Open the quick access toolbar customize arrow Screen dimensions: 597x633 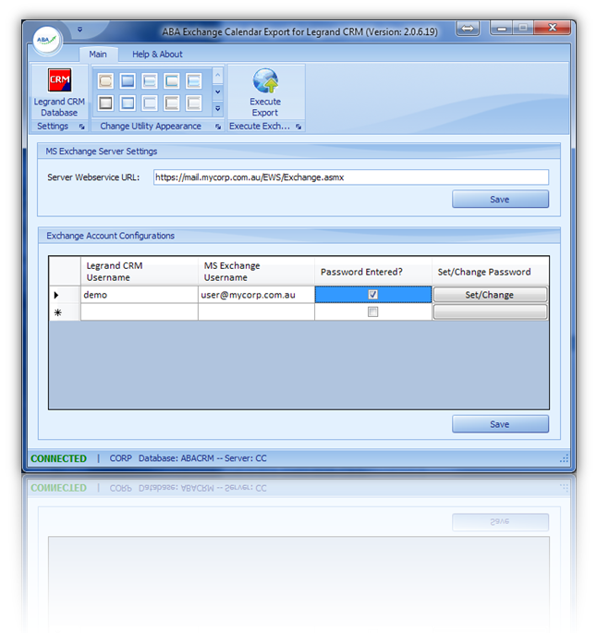(x=79, y=30)
